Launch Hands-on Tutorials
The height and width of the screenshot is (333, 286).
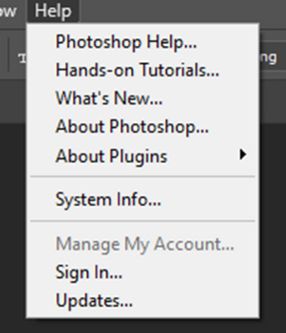(143, 70)
